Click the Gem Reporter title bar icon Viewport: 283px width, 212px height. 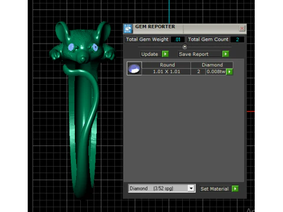[128, 29]
